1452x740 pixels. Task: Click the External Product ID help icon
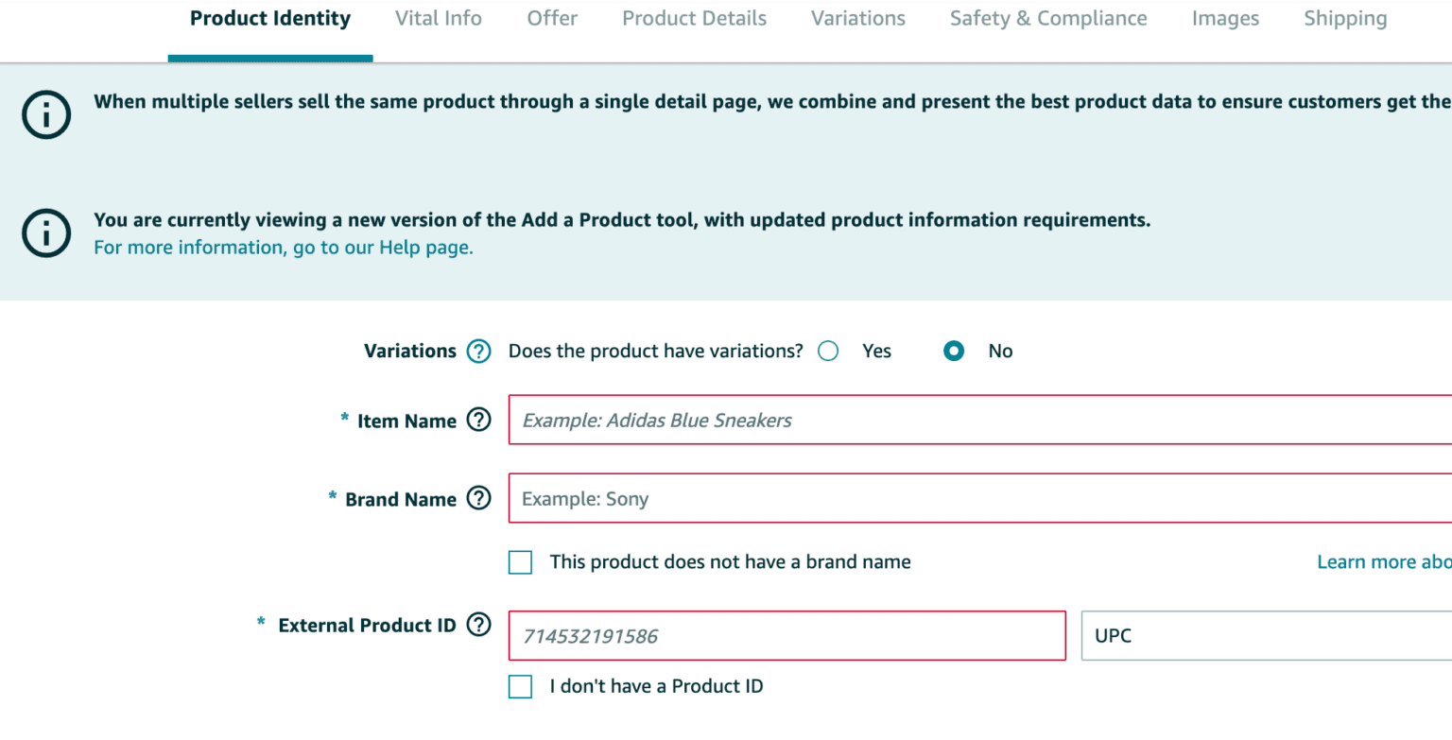479,625
